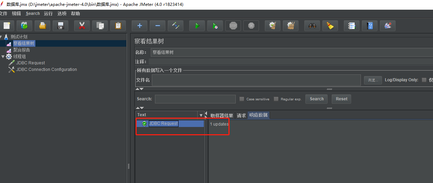Image resolution: width=433 pixels, height=183 pixels.
Task: Click the Shutdown test icon
Action: (251, 26)
